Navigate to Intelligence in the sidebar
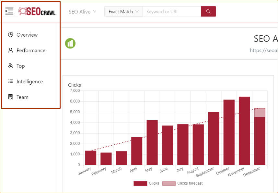 tap(30, 81)
